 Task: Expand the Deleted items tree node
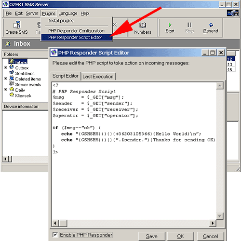5,79
